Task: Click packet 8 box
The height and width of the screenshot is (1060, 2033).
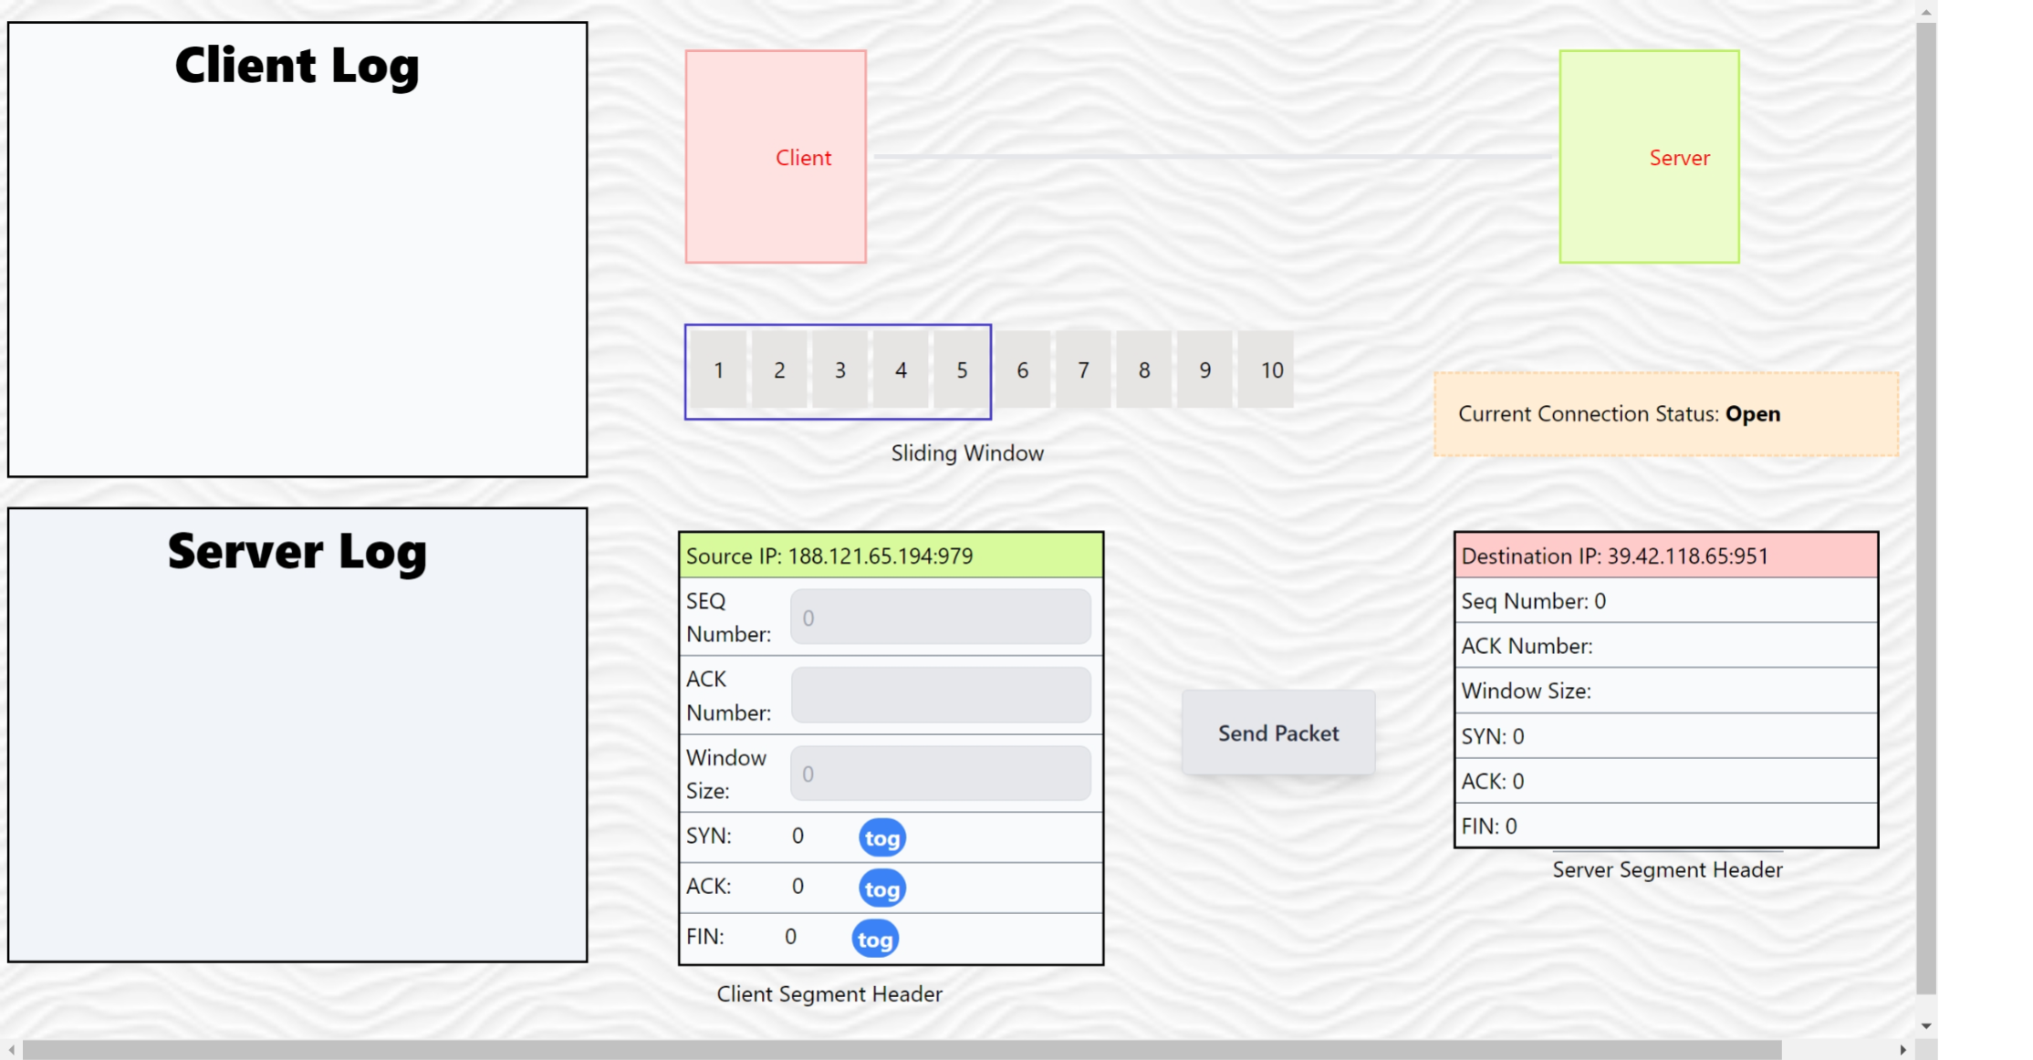Action: 1143,370
